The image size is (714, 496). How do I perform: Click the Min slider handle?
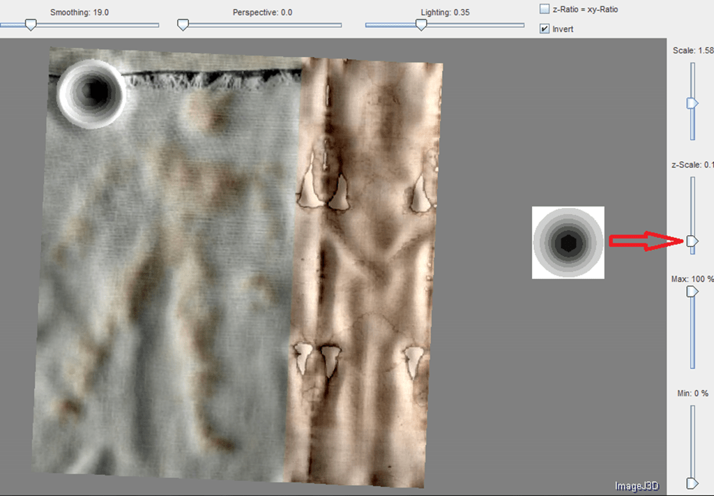coord(692,483)
